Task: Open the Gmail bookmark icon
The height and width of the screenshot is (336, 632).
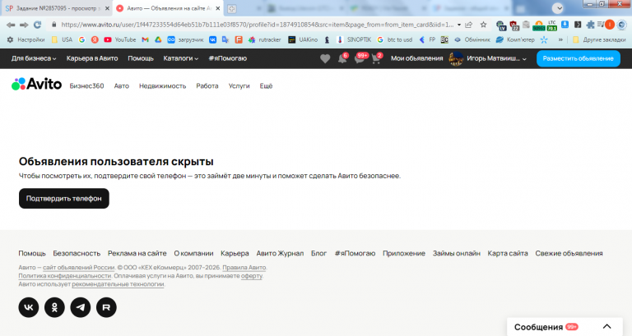Action: (145, 39)
